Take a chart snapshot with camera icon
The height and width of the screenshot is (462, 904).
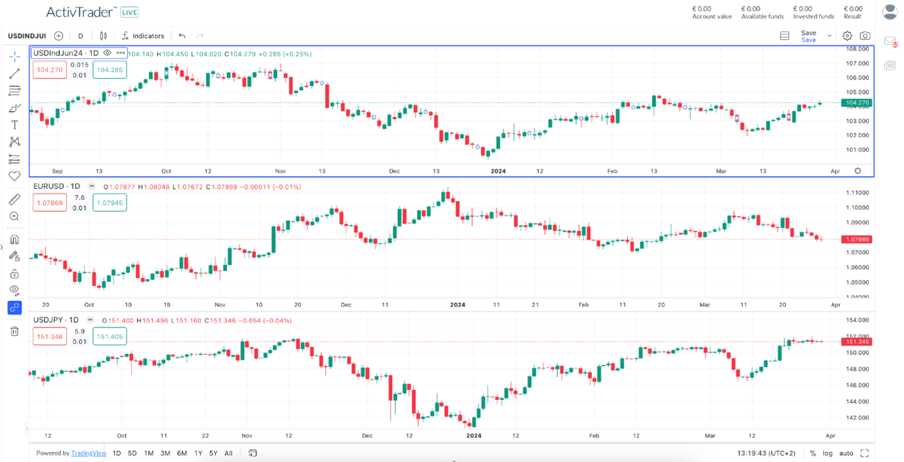(x=865, y=35)
